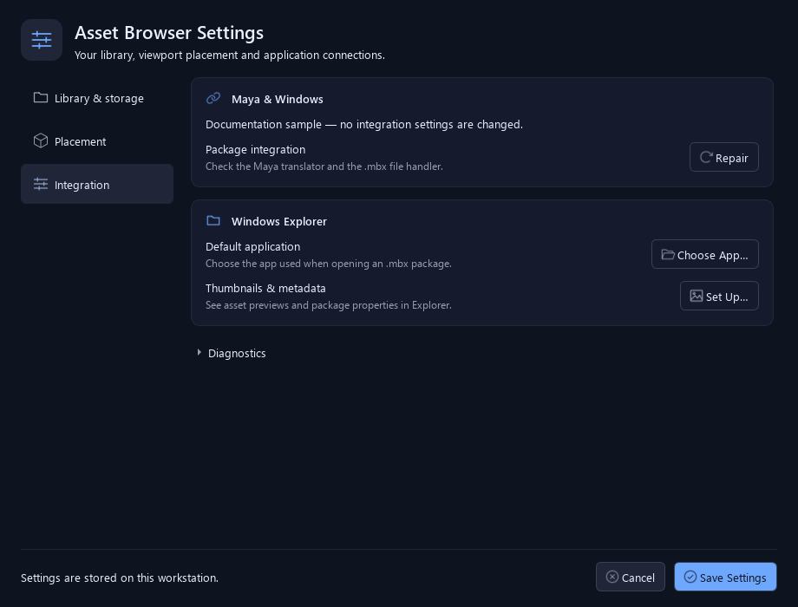Click the subtitle 'Your library, viewport placement' text
This screenshot has height=607, width=798.
(x=230, y=55)
